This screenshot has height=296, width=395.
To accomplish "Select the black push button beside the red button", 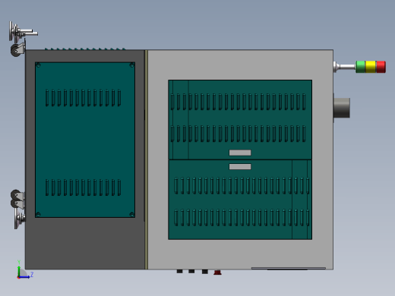I will coord(205,272).
